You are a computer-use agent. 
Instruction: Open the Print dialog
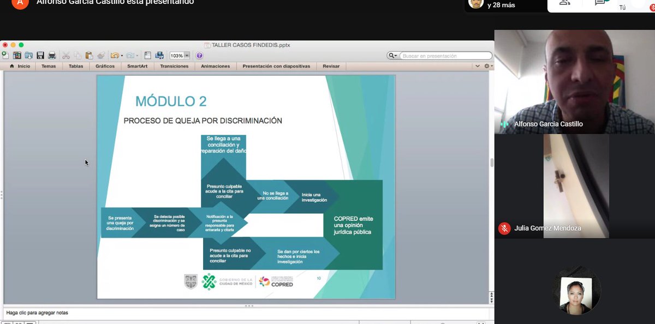click(52, 55)
